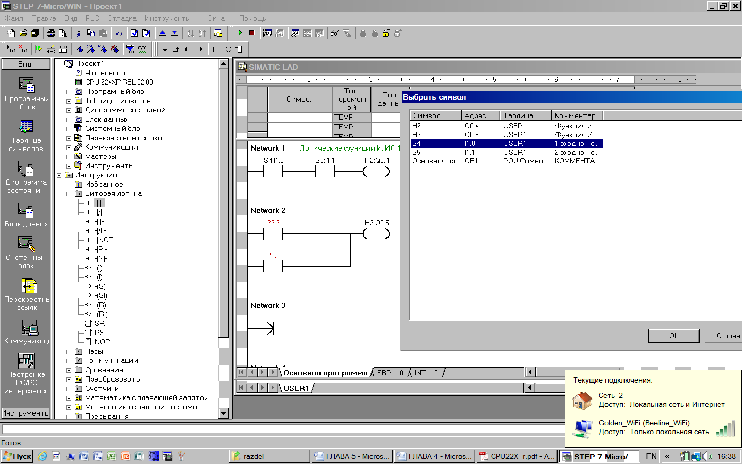Click the red STOP mode icon

pos(251,33)
